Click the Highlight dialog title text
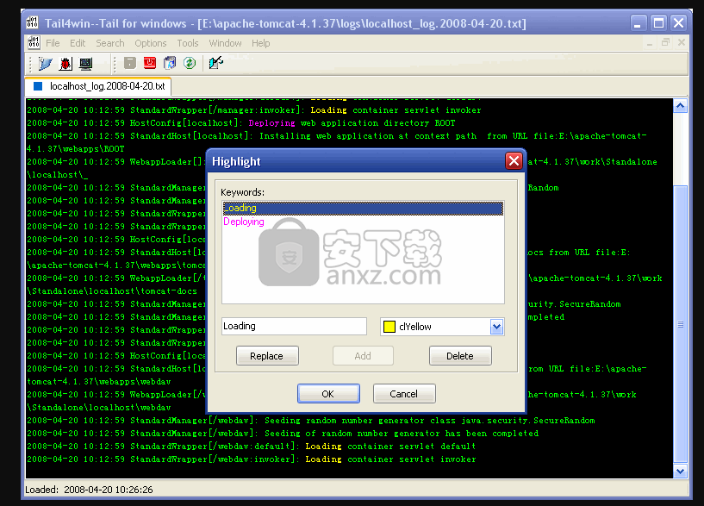 click(x=236, y=161)
